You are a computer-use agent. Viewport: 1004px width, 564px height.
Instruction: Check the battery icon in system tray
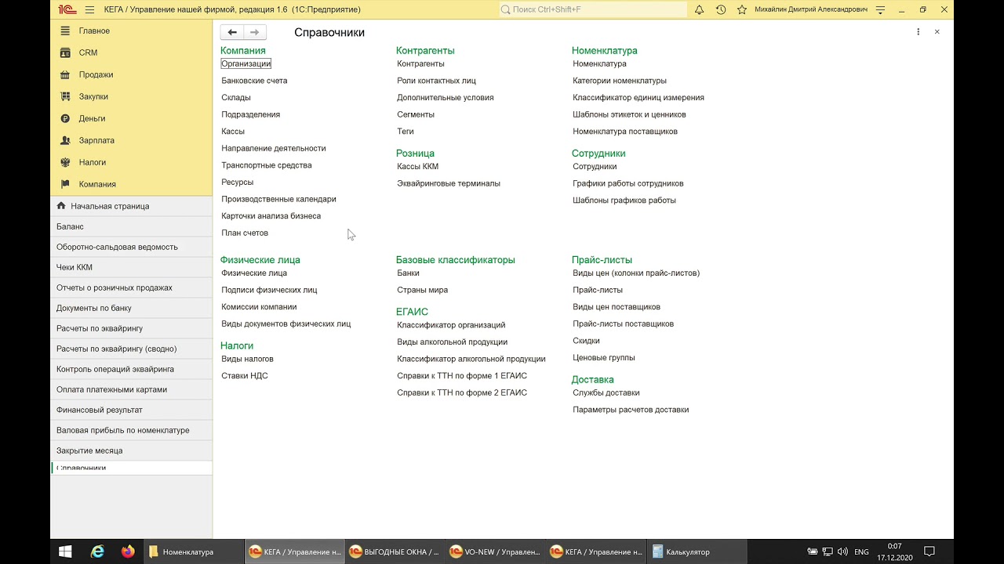point(813,551)
